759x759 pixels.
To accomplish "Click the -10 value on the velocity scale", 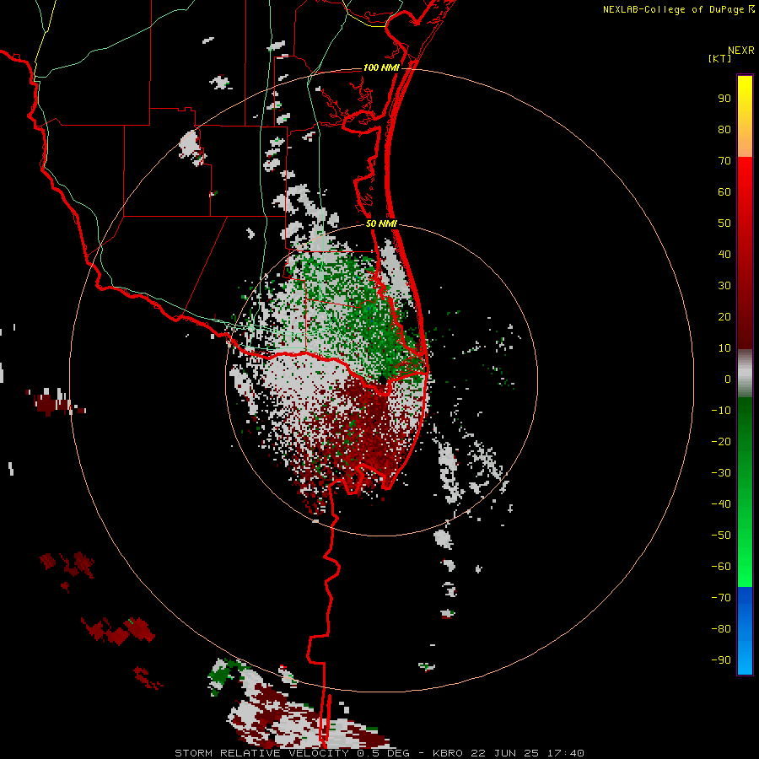I will (x=721, y=411).
